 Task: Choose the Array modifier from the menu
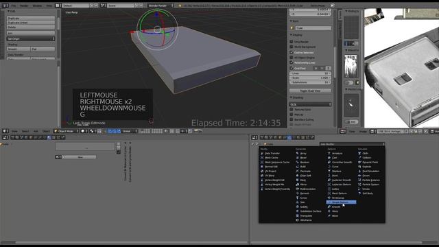[303, 154]
